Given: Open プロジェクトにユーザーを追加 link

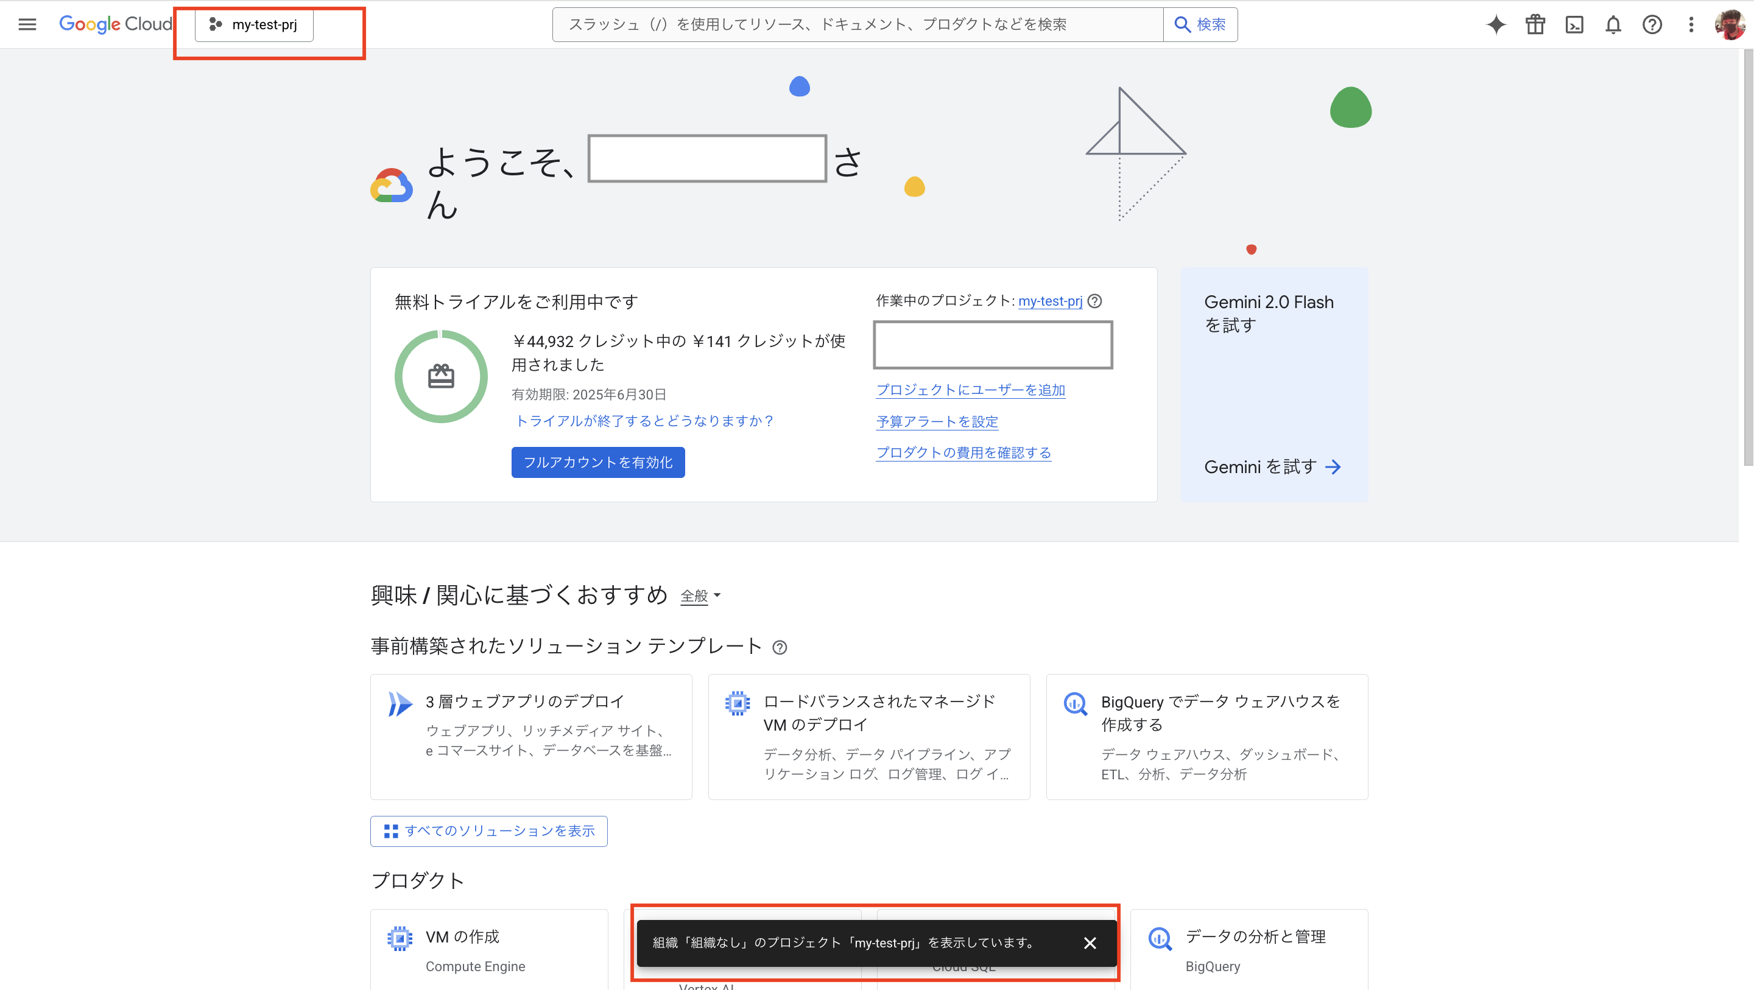Looking at the screenshot, I should click(970, 390).
